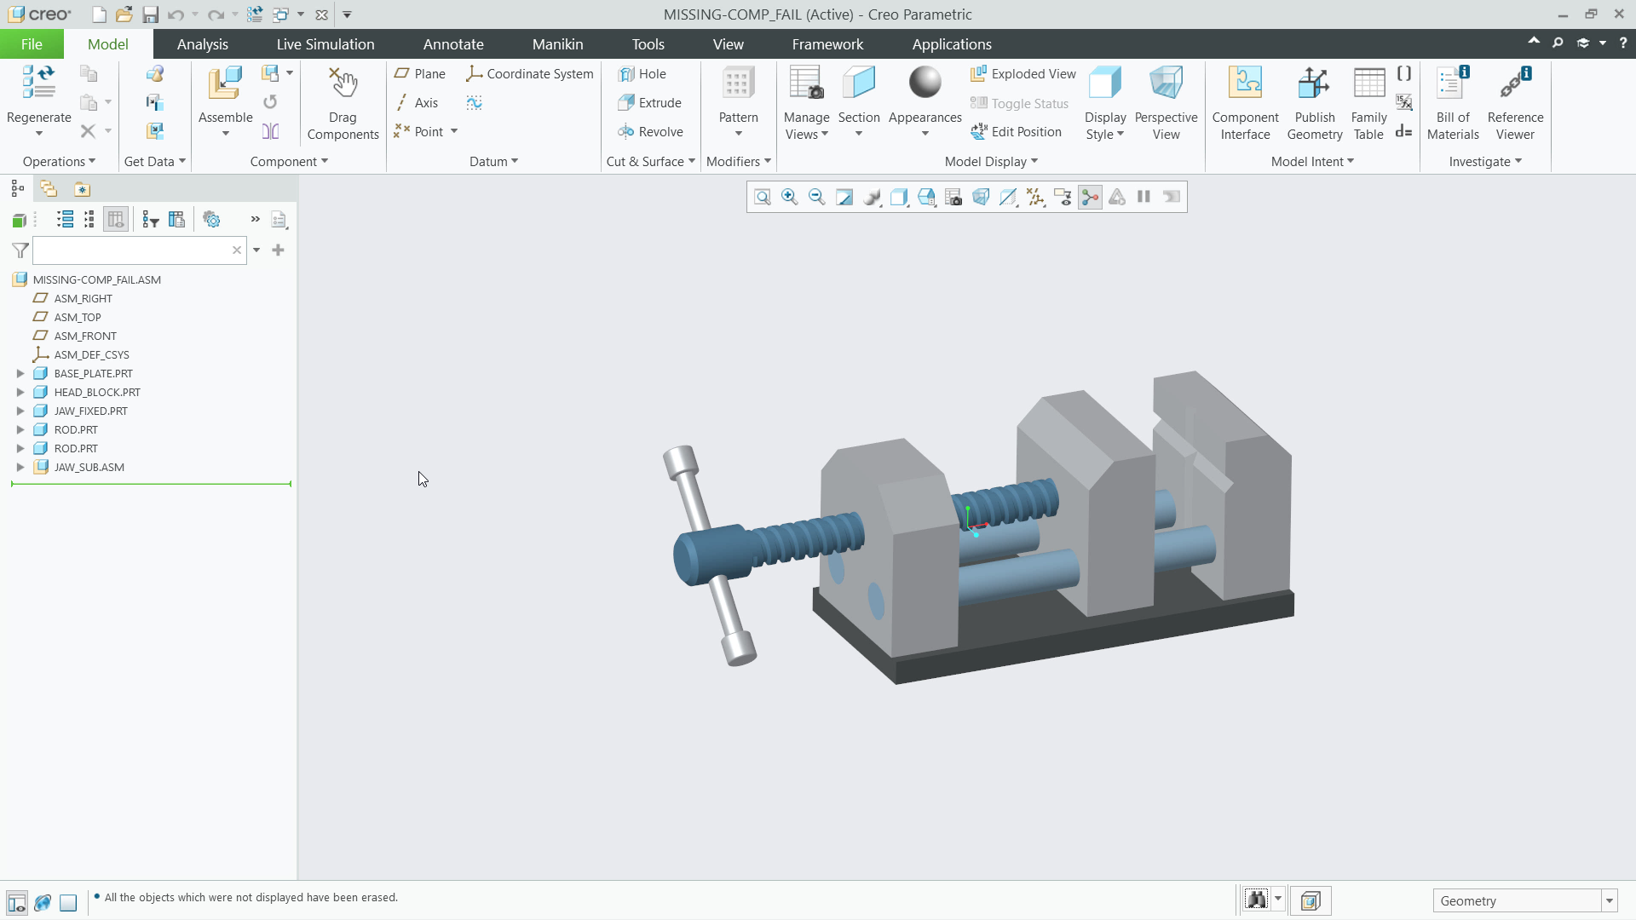This screenshot has height=920, width=1636.
Task: Click the Hole tool
Action: 642,74
